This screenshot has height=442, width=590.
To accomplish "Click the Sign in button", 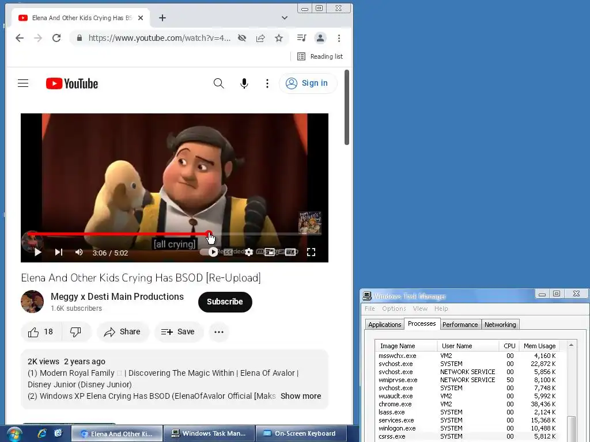I will (308, 83).
